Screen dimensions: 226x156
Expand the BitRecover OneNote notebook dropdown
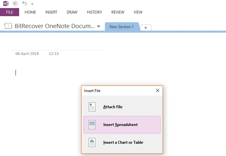[99, 26]
